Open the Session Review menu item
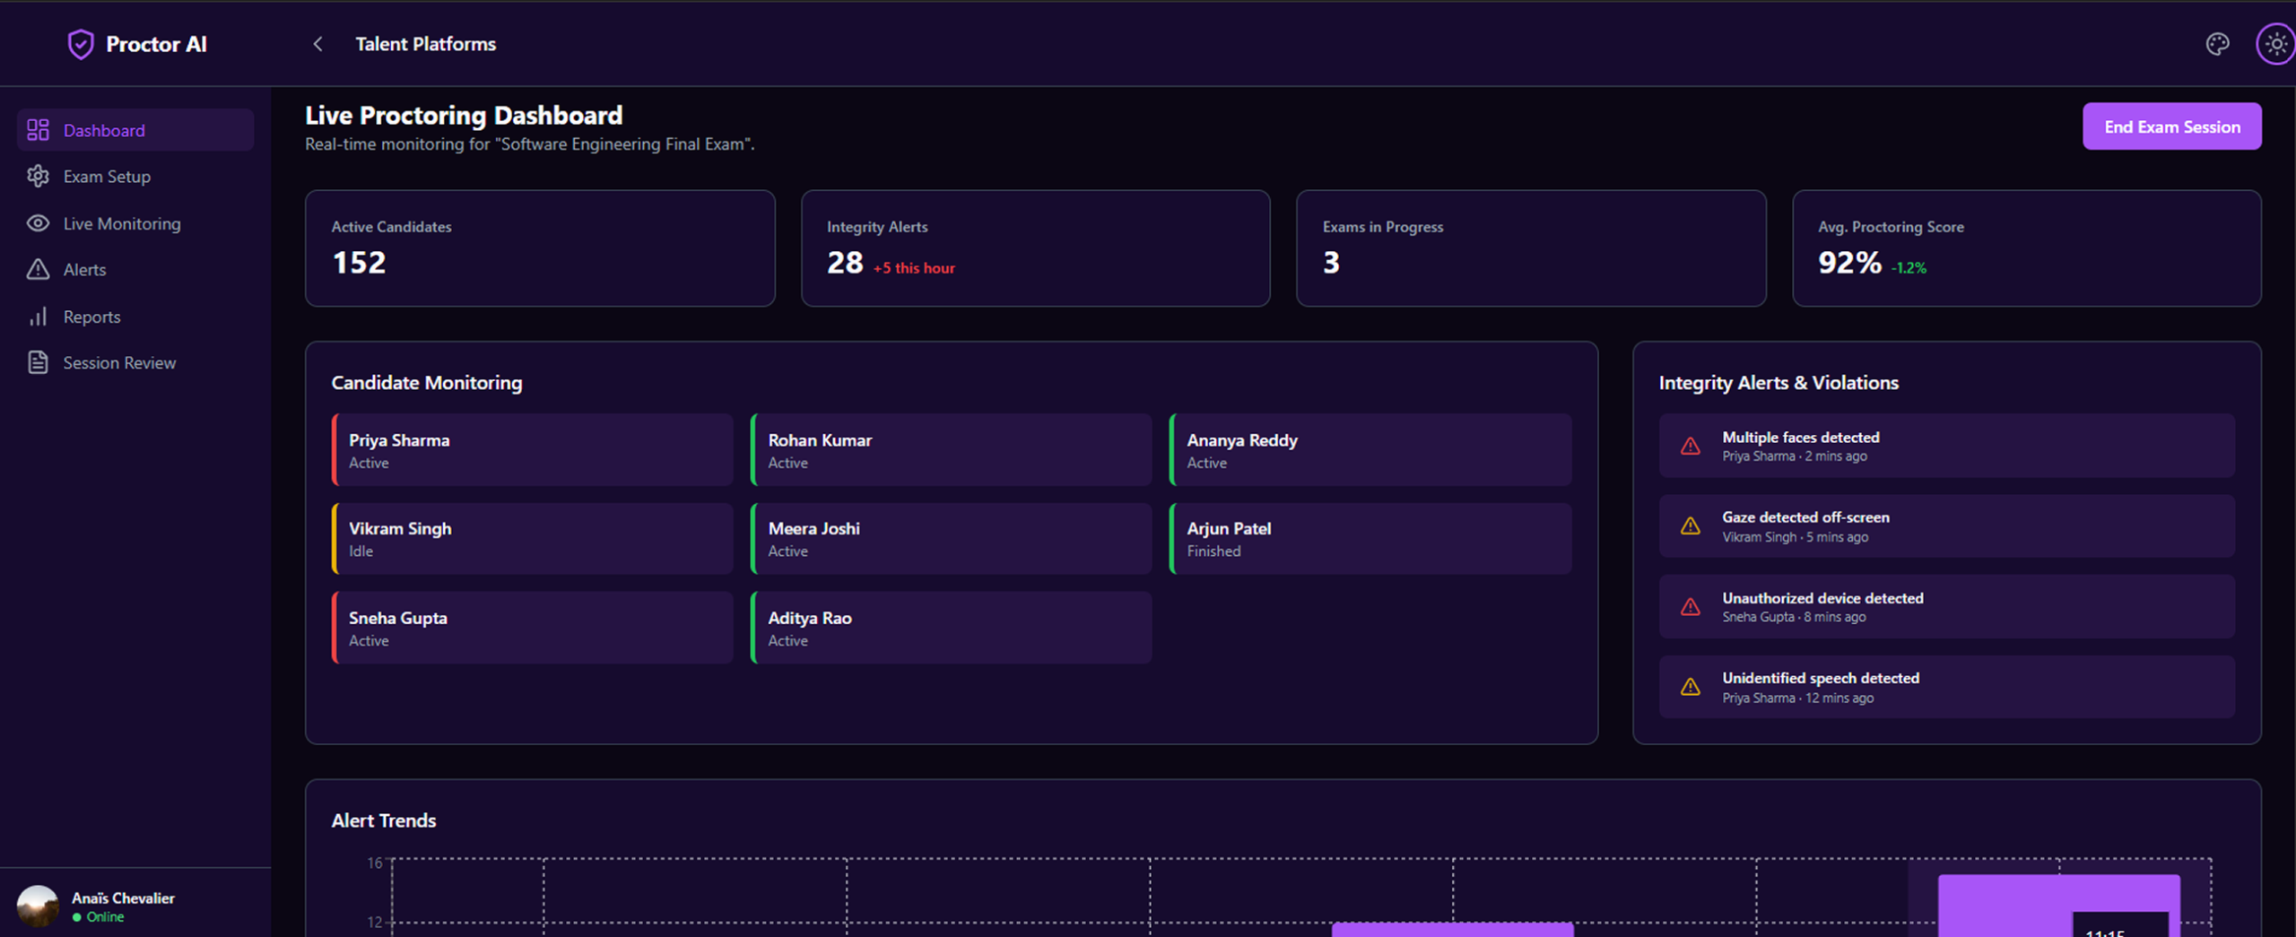The image size is (2296, 937). 119,363
